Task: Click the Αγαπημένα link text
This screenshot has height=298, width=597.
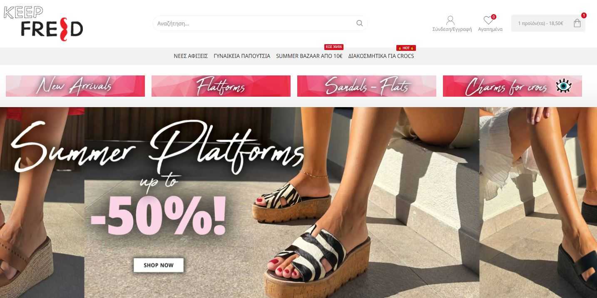Action: pos(490,29)
